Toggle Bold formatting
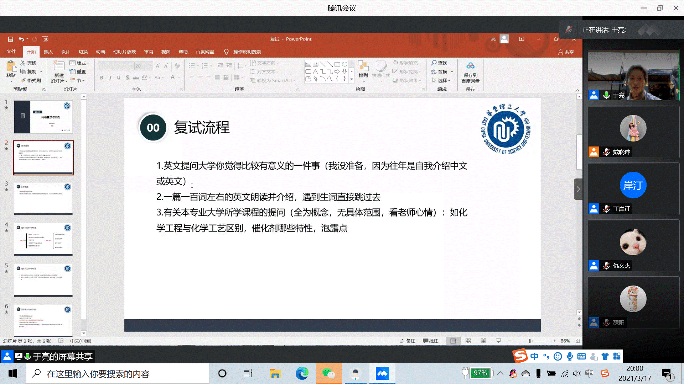The width and height of the screenshot is (684, 384). 102,78
